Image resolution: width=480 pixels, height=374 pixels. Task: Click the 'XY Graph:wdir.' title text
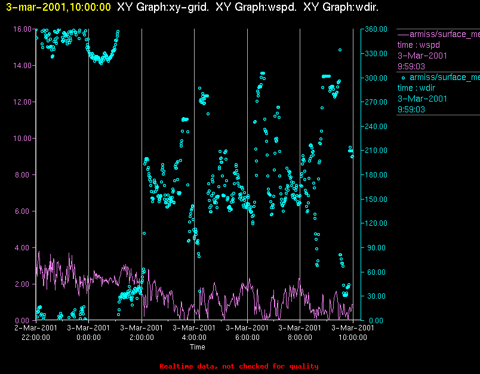[x=341, y=7]
